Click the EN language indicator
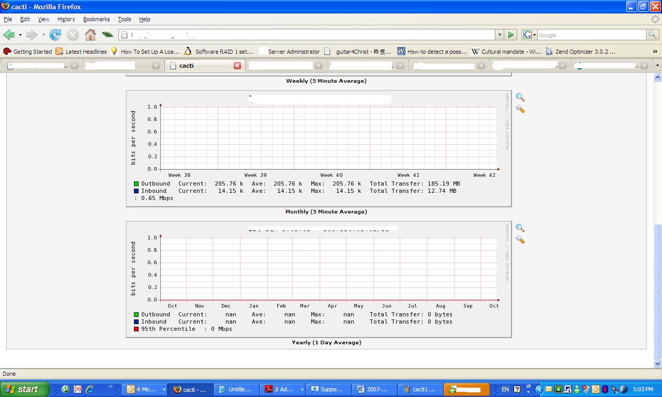Viewport: 662px width, 397px height. 505,389
